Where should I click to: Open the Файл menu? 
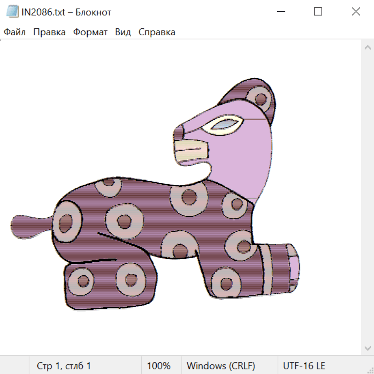click(x=15, y=32)
